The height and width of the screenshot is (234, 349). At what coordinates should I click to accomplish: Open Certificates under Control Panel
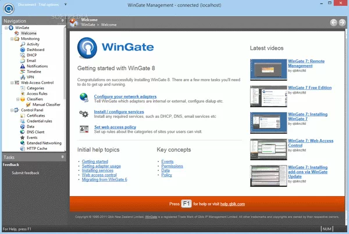[x=36, y=115]
